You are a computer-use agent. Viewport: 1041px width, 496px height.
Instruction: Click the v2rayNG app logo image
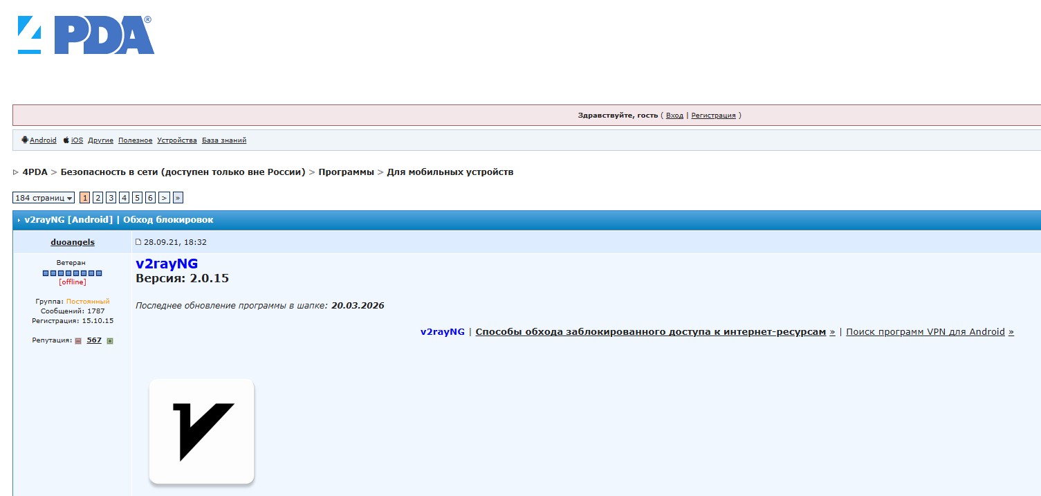pyautogui.click(x=201, y=432)
